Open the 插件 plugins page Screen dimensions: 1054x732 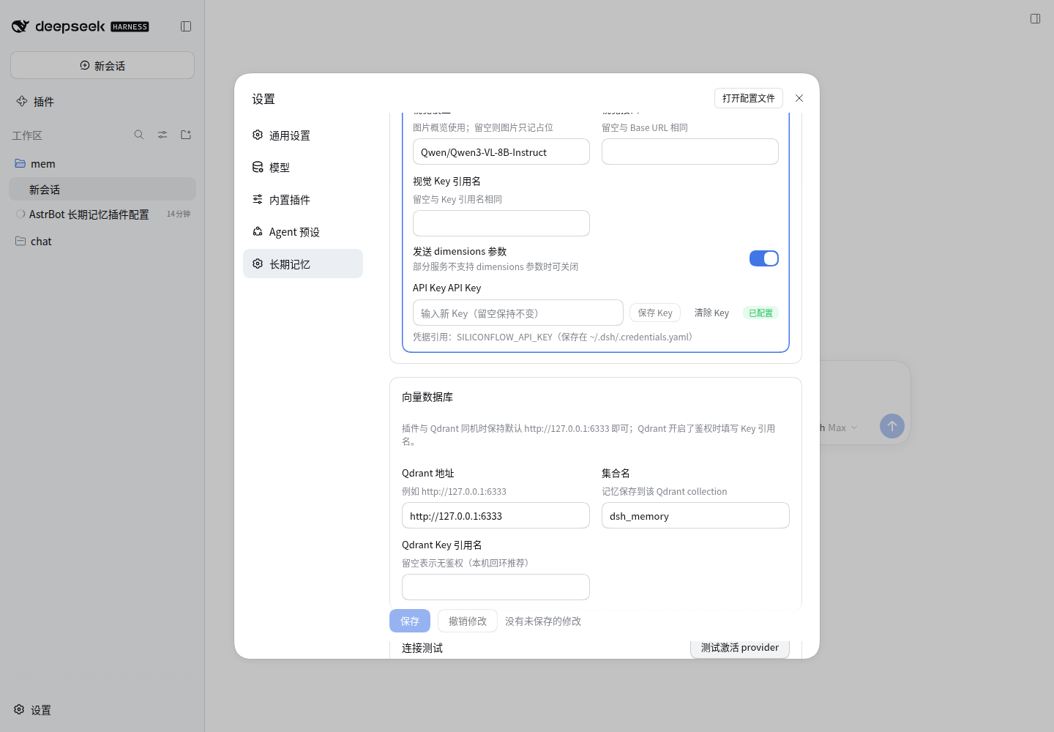102,102
